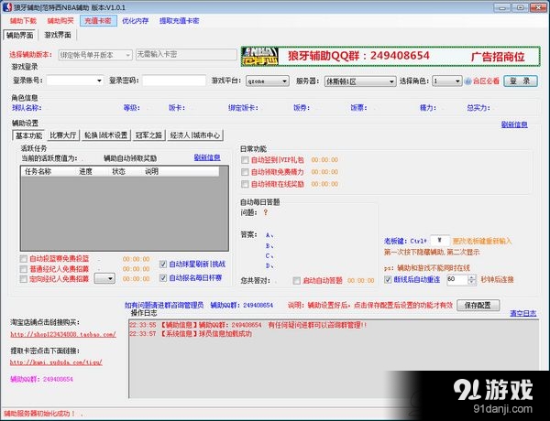Open 提取充值卡密 from the top menu

[180, 21]
